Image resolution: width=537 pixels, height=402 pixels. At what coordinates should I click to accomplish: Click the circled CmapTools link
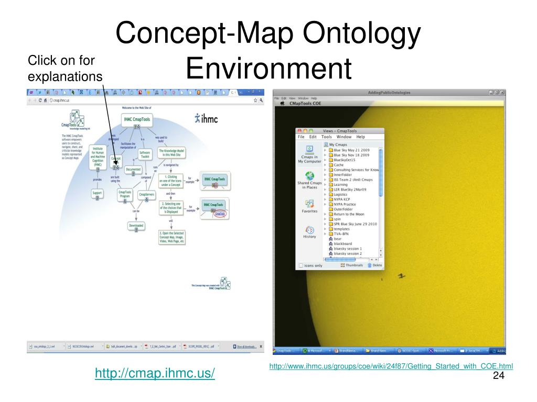click(220, 214)
